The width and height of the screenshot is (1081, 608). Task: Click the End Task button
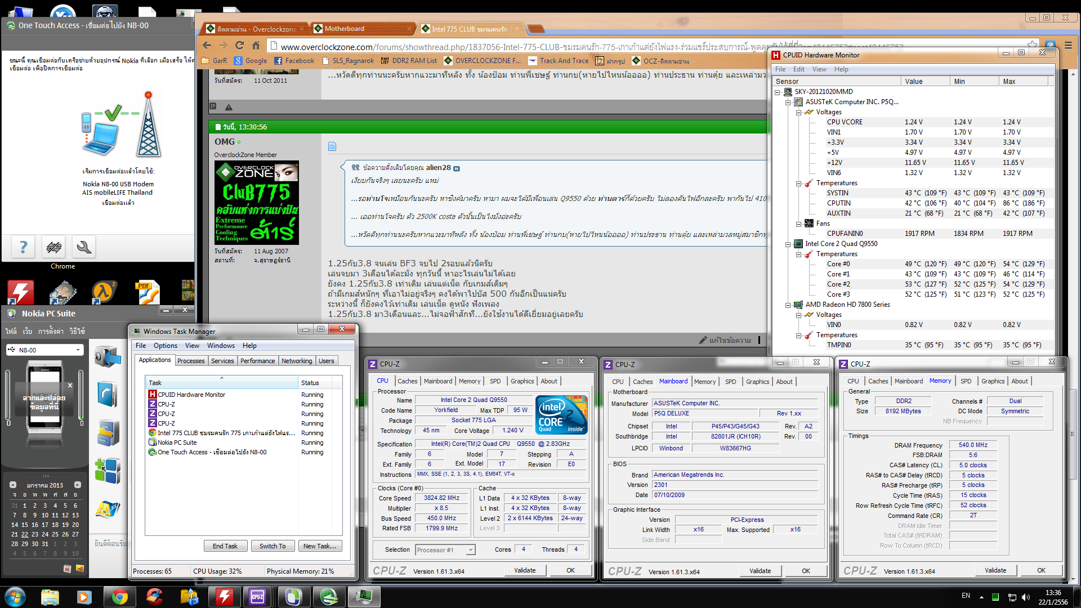[x=225, y=546]
